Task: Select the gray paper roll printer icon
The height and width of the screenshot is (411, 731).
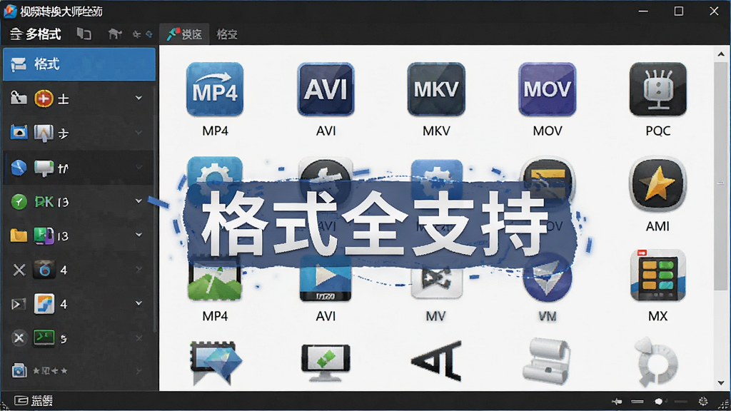Action: tap(546, 362)
